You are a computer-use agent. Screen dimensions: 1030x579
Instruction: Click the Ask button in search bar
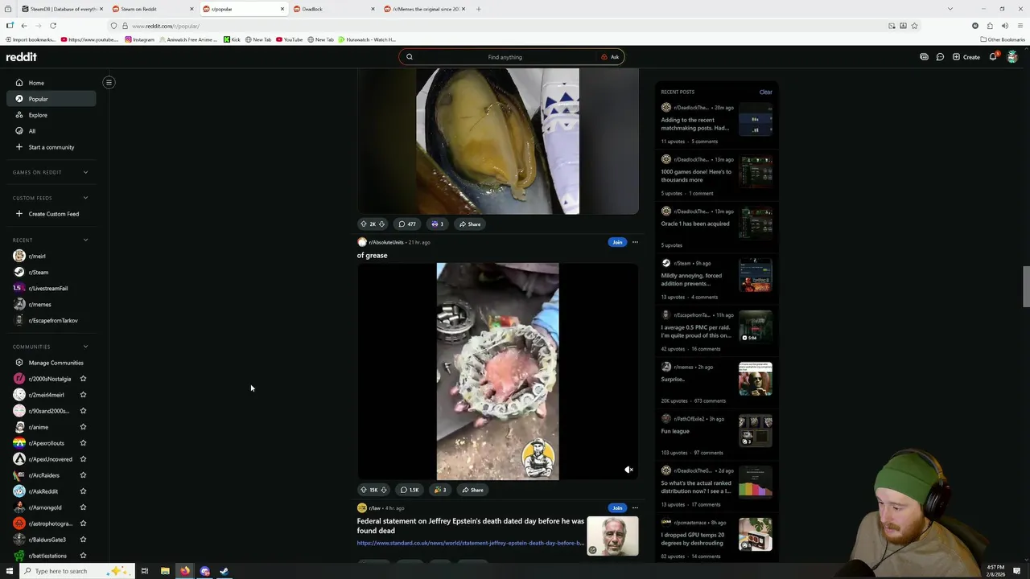[610, 57]
